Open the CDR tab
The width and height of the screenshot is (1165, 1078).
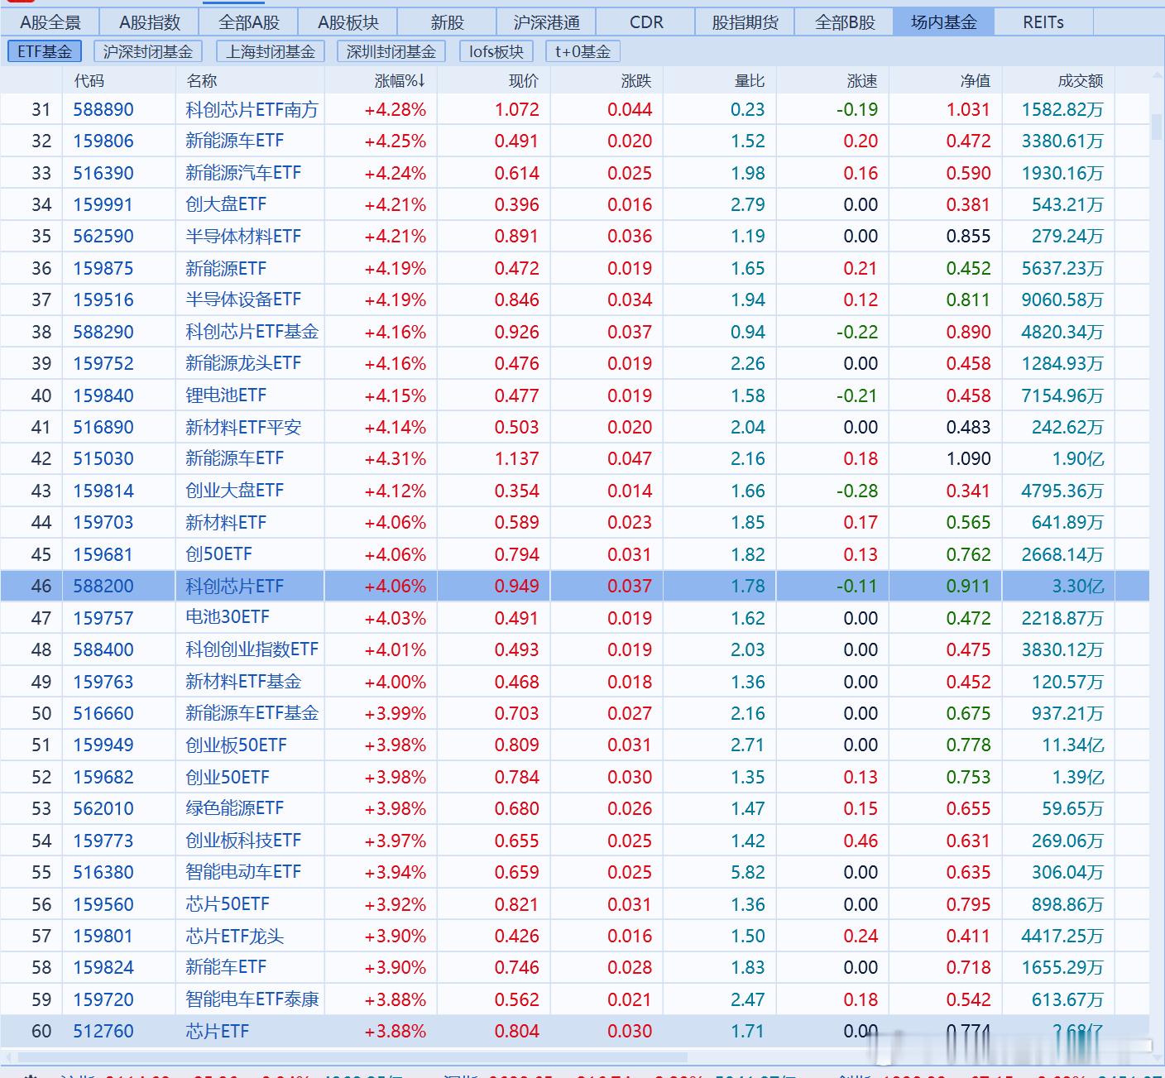click(x=646, y=22)
